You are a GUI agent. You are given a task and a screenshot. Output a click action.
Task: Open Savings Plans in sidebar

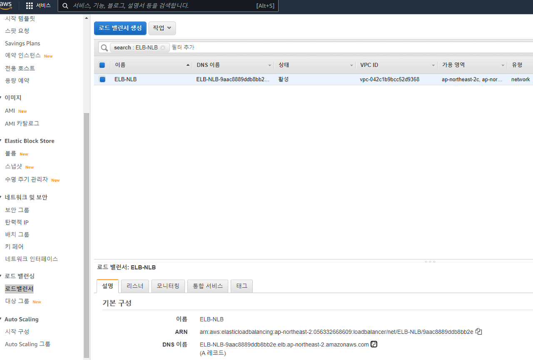pos(22,43)
